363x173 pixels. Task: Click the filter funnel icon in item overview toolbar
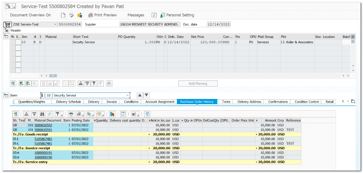94,84
